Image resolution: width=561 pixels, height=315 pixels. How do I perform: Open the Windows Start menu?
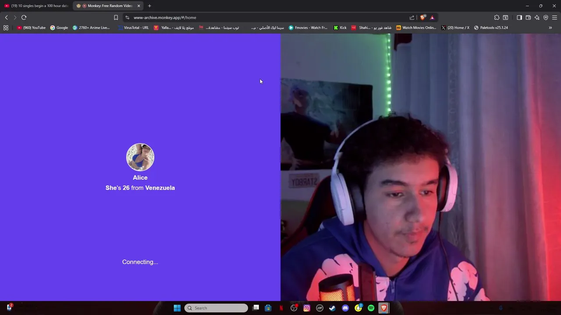177,308
